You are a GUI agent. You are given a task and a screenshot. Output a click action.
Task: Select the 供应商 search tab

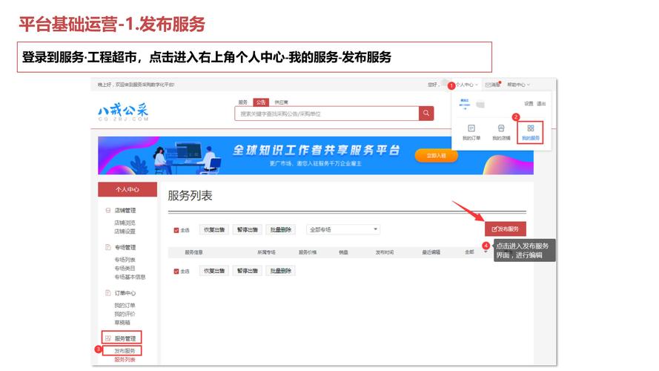tap(281, 102)
